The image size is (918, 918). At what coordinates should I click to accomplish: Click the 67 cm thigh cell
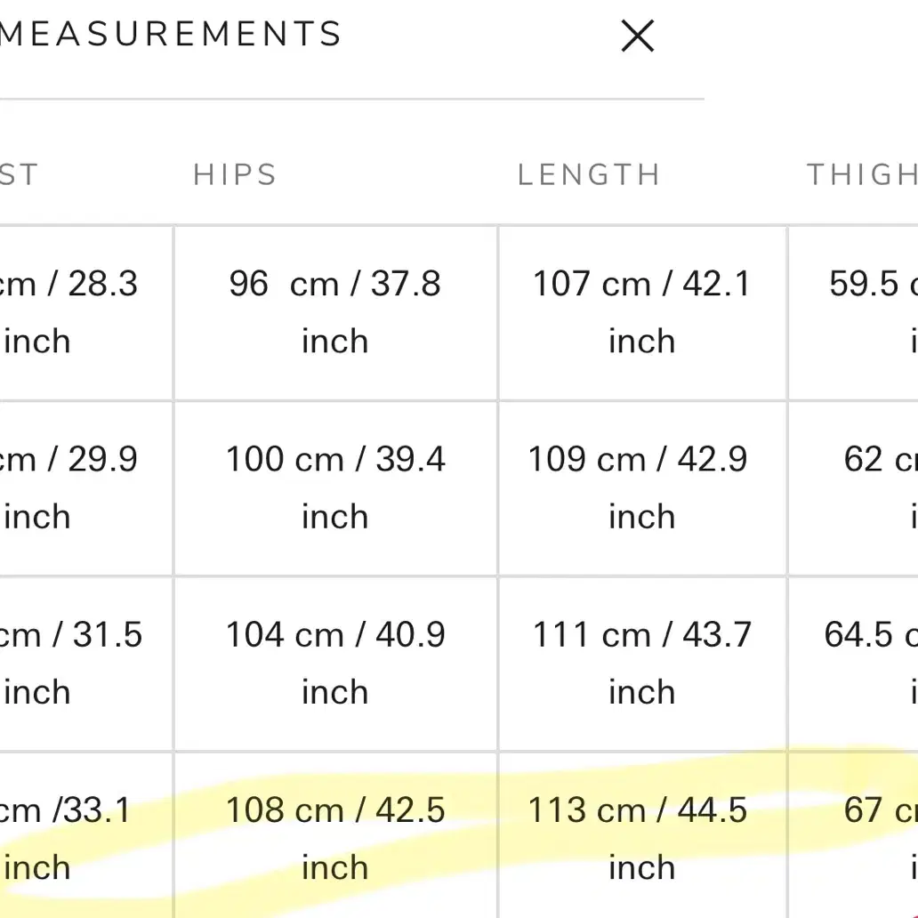point(854,836)
